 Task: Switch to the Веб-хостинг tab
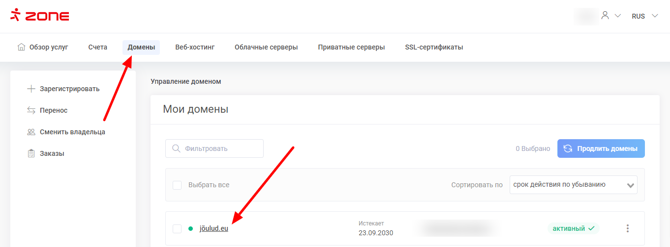click(x=195, y=47)
